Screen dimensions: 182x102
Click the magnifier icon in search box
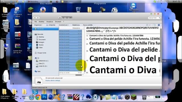tap(160, 18)
